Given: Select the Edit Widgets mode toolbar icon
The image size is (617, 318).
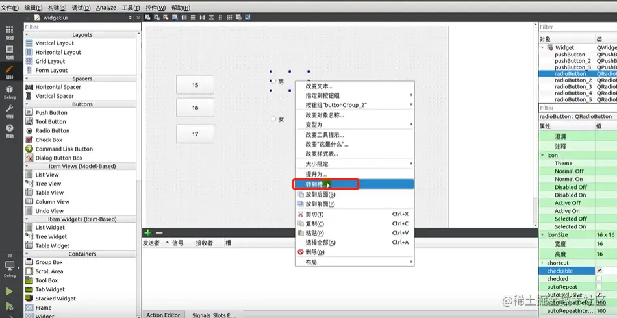Looking at the screenshot, I should (x=147, y=18).
